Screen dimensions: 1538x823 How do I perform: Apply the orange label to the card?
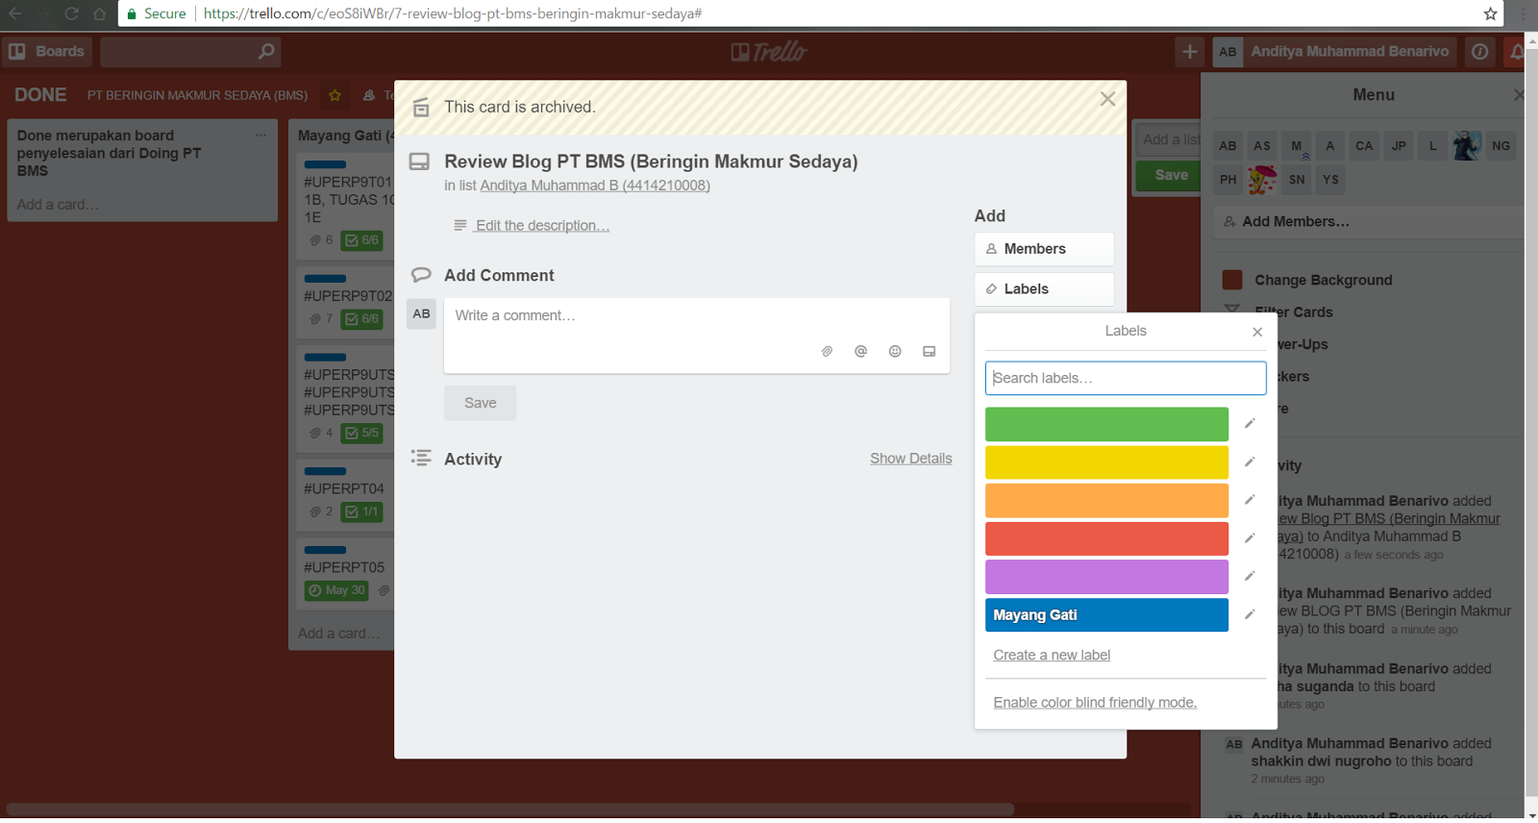[x=1106, y=501]
